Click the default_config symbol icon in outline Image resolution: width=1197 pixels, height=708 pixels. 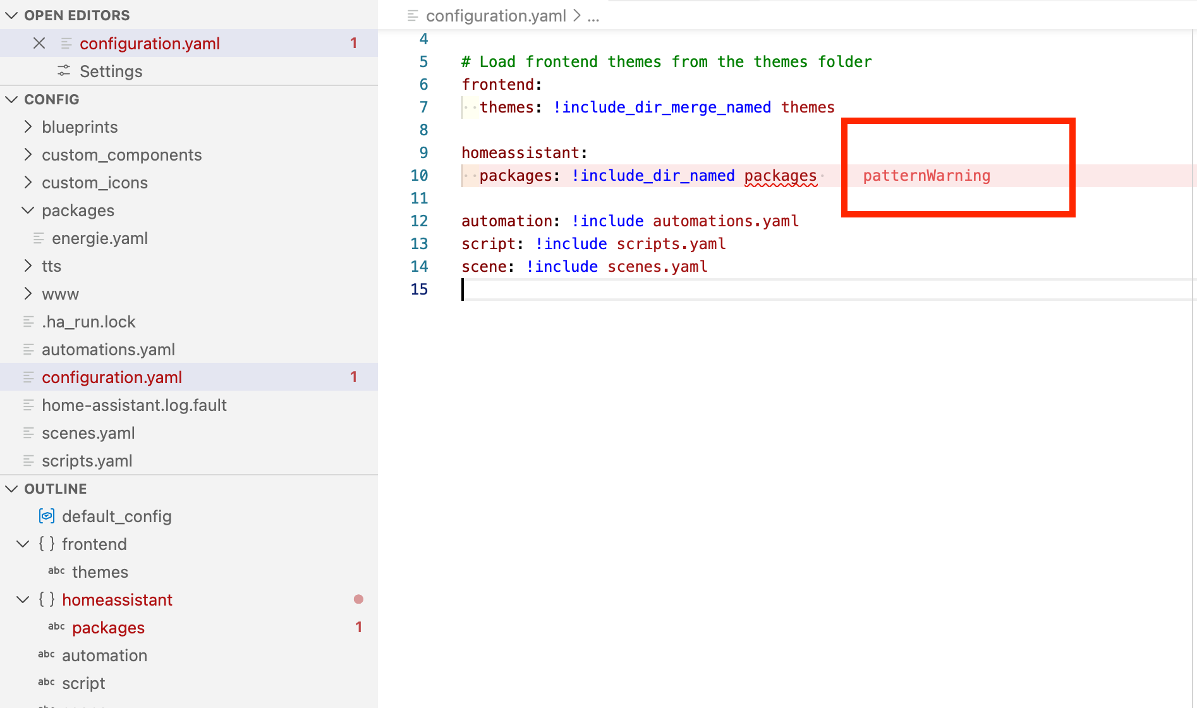point(47,516)
